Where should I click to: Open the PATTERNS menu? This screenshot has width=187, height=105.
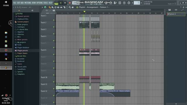coord(28,3)
